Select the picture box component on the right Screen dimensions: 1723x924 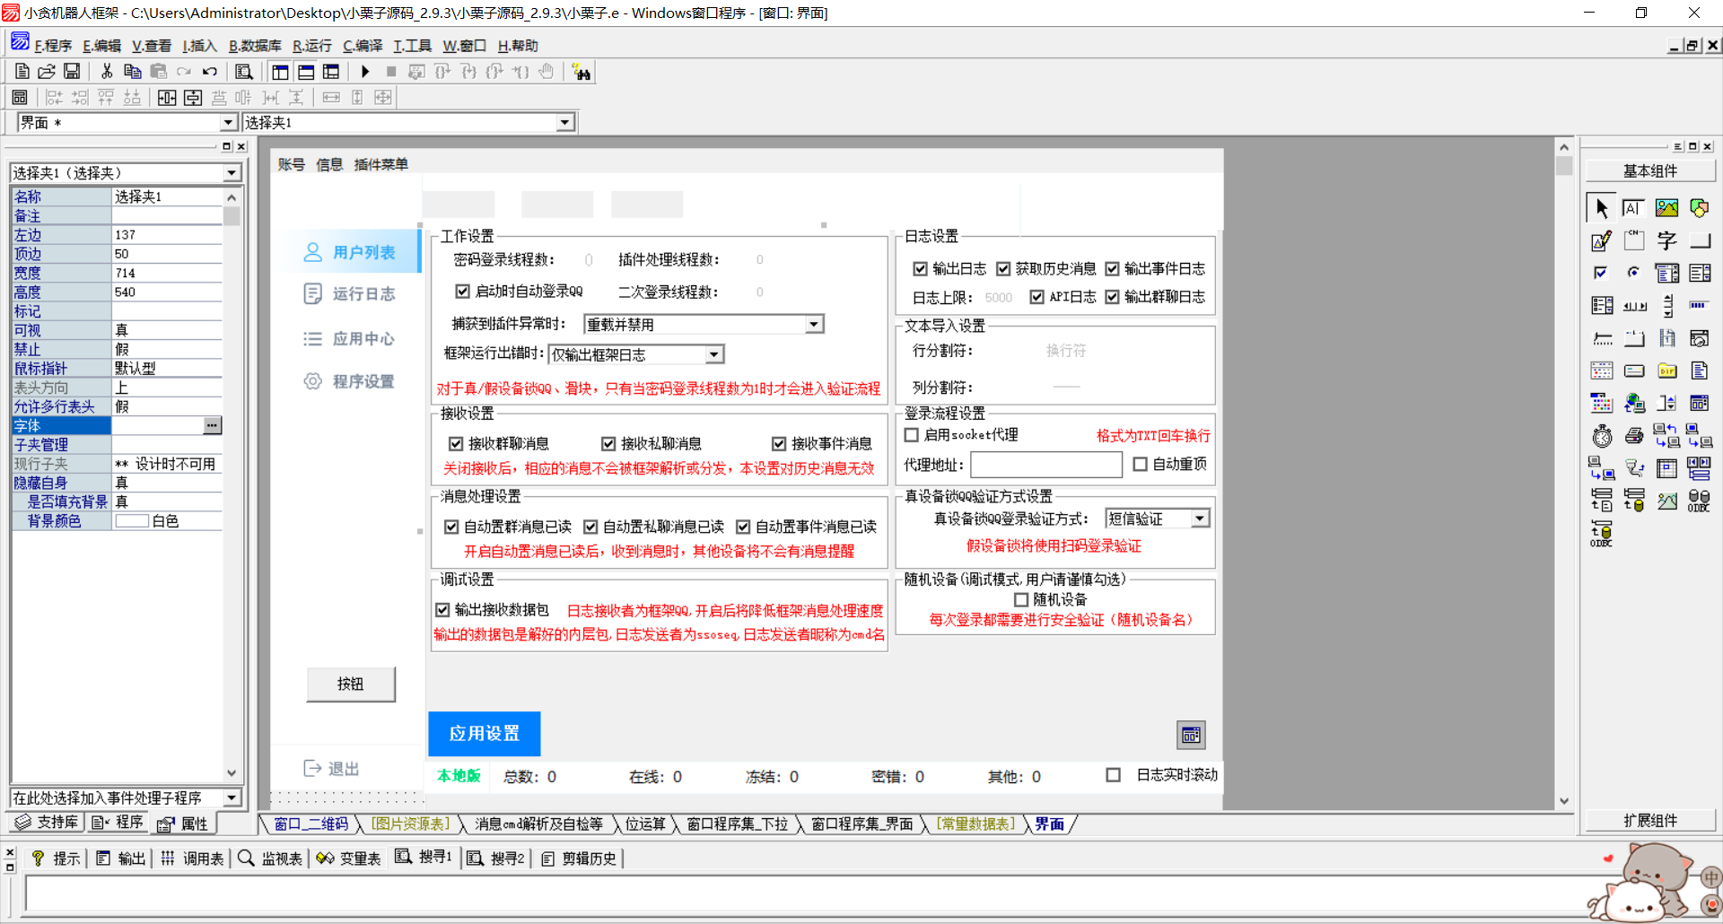pos(1666,207)
